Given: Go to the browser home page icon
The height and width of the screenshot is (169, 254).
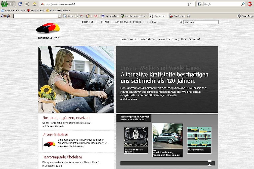Looking at the screenshot, I should 34,4.
